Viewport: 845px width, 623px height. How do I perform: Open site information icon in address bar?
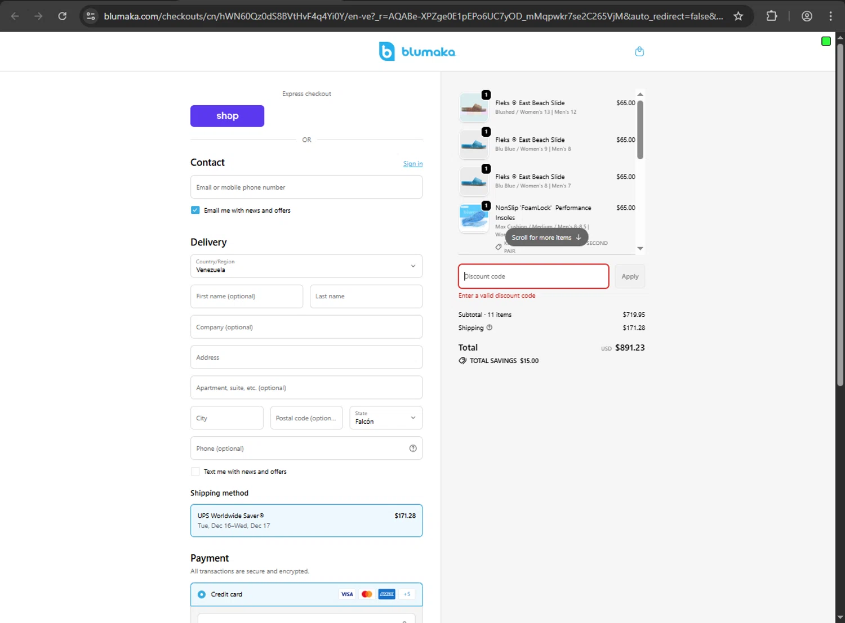pos(91,16)
